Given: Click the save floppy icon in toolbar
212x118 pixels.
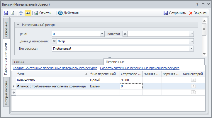Looking at the screenshot, I should (6, 13).
